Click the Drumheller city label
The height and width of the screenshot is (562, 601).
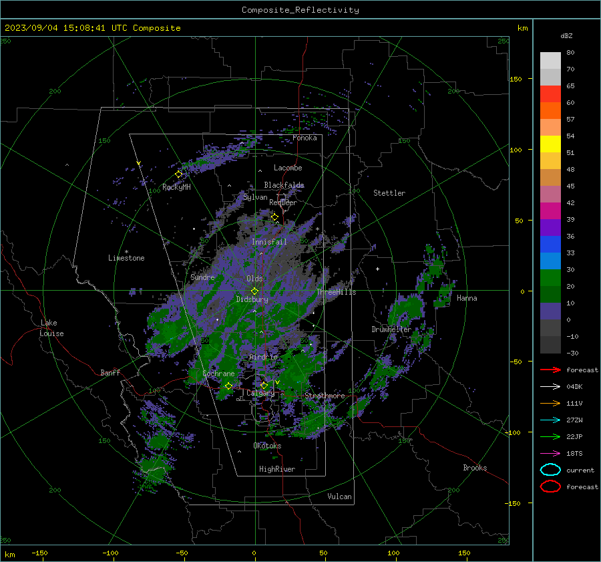[391, 329]
